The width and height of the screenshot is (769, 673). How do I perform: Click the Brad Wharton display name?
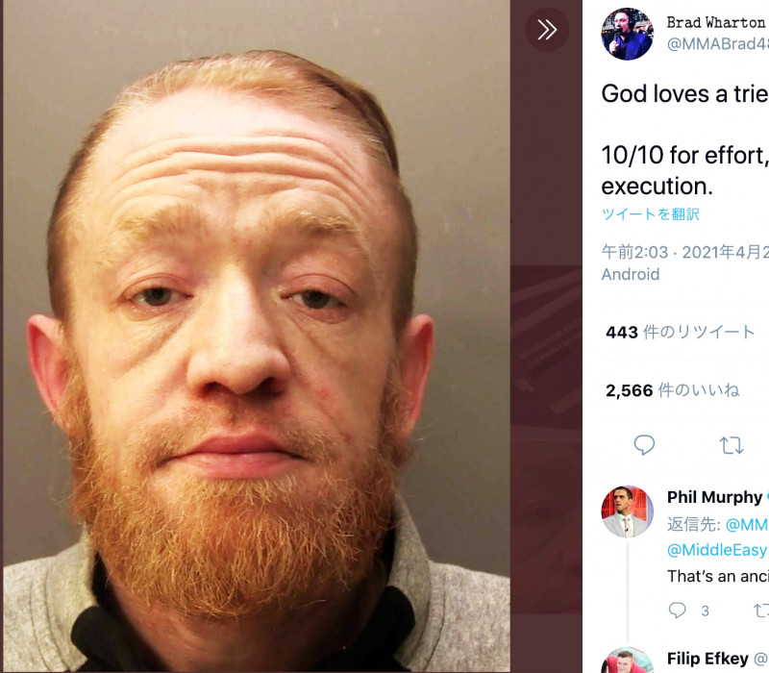point(717,22)
